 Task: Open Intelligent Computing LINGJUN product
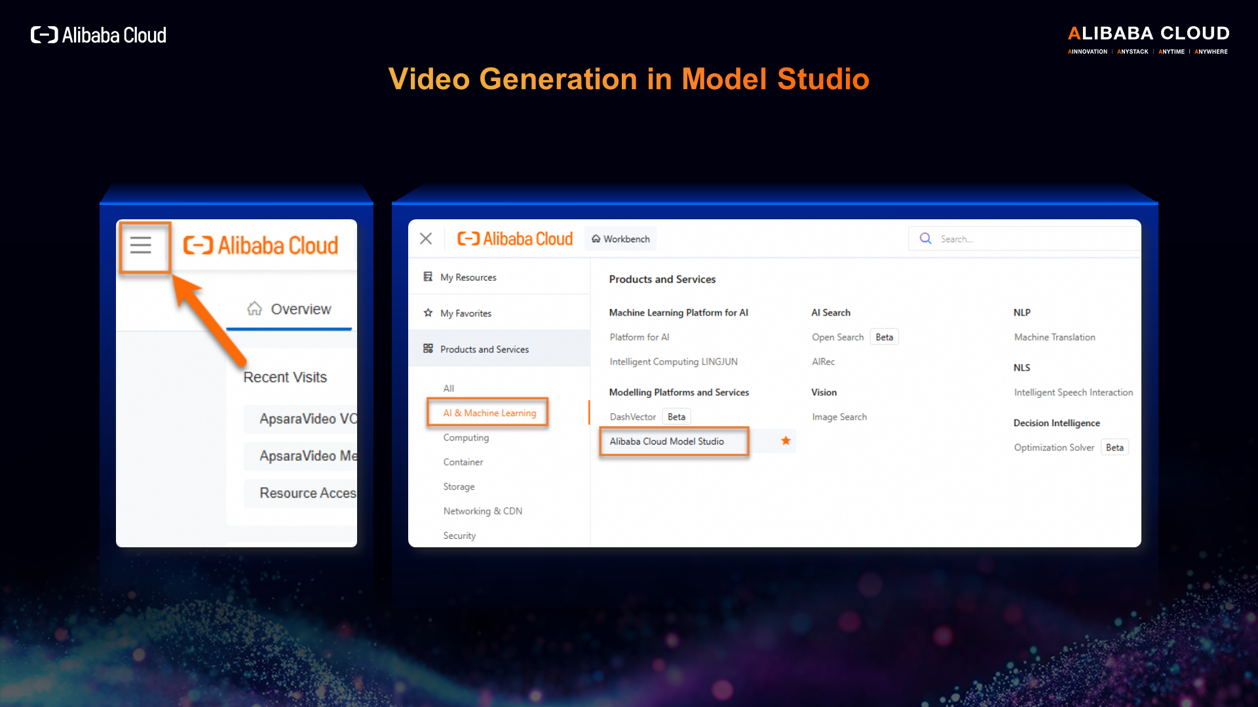pyautogui.click(x=674, y=362)
